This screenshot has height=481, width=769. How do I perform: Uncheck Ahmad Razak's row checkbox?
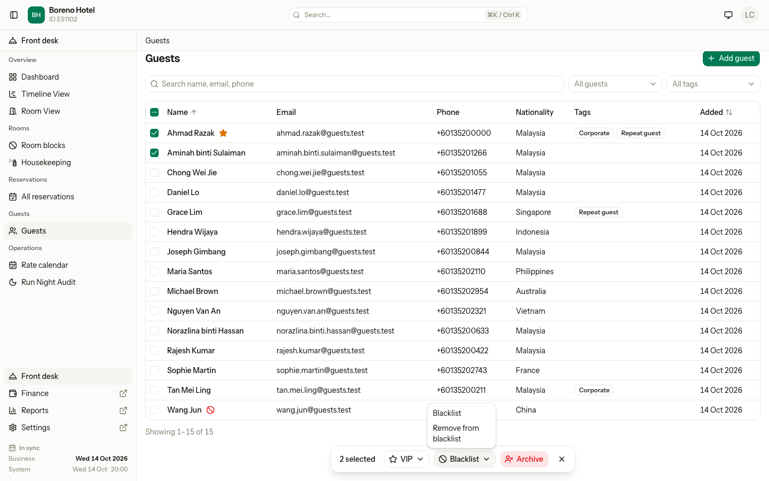pos(154,133)
